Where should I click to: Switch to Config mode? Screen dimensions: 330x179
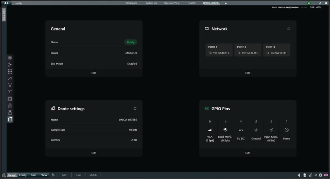(x=23, y=175)
